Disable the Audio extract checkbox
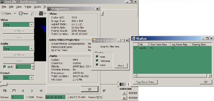 point(97,65)
